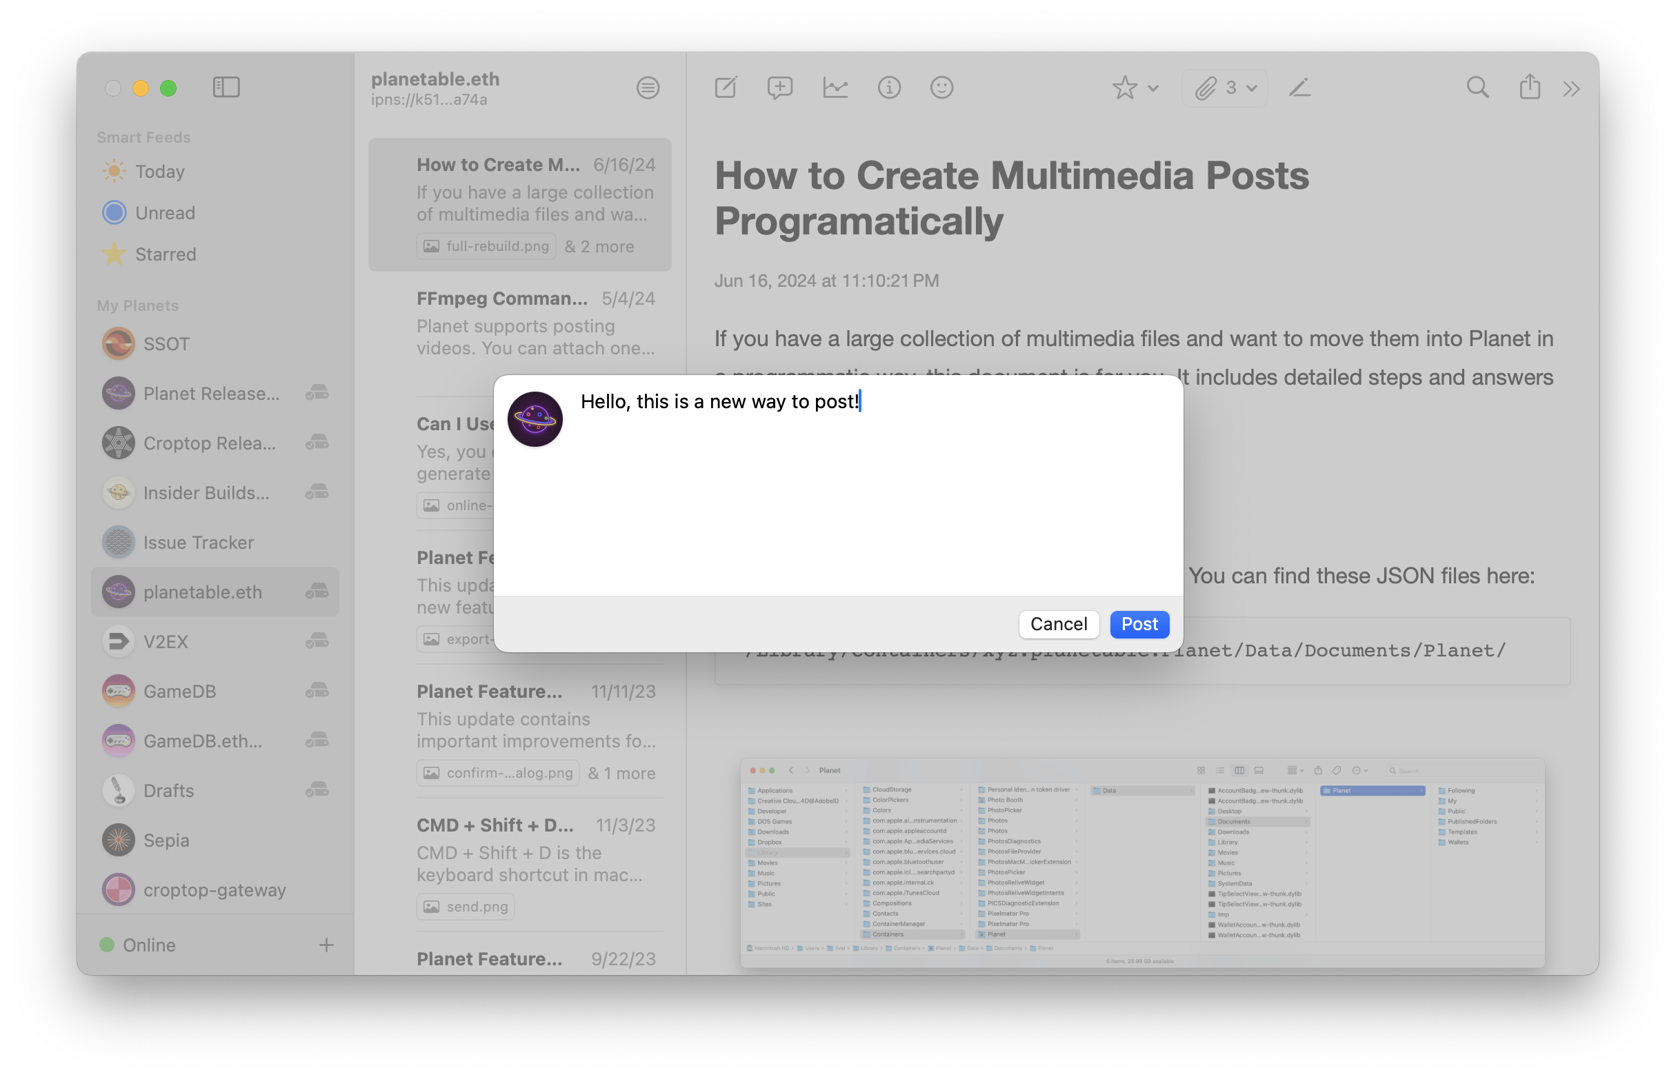The height and width of the screenshot is (1077, 1676).
Task: Open the article list filter icon
Action: 648,88
